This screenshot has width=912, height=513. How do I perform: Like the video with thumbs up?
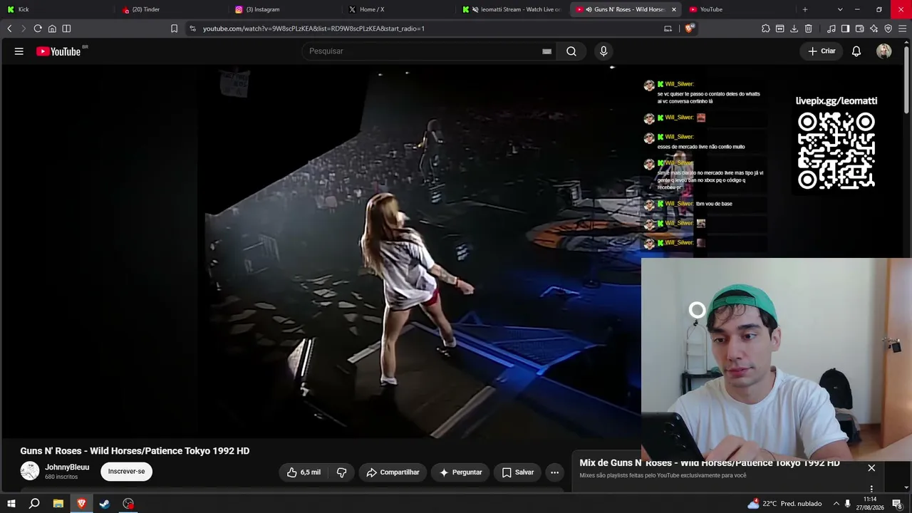[304, 472]
